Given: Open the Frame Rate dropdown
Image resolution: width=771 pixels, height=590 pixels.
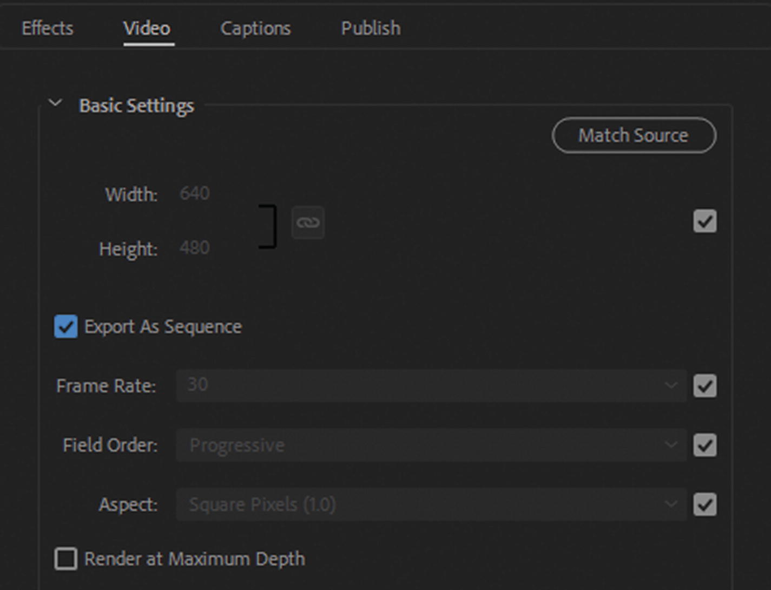Looking at the screenshot, I should 431,386.
